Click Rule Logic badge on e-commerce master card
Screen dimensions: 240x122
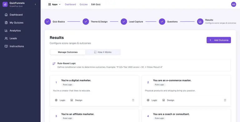click(x=159, y=85)
